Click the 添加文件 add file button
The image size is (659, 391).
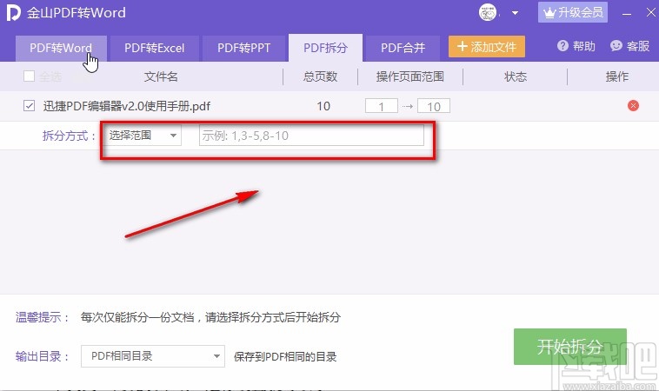(x=487, y=46)
